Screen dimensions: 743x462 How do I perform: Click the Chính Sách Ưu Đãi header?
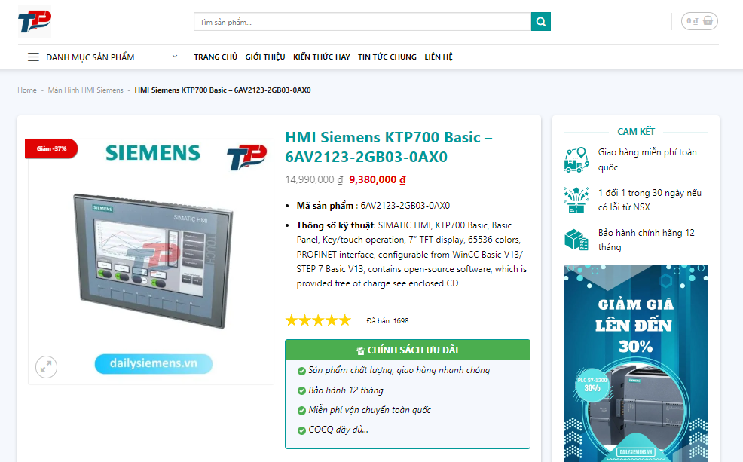coord(408,350)
